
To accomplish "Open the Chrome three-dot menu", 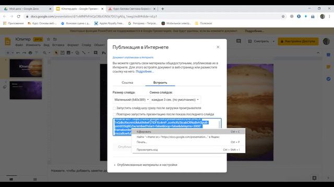I will (x=329, y=16).
